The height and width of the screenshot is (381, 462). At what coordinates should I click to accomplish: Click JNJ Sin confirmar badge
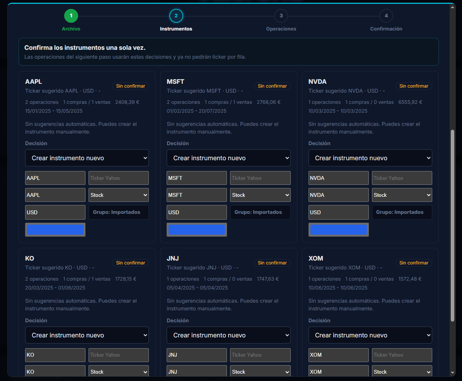pyautogui.click(x=272, y=263)
